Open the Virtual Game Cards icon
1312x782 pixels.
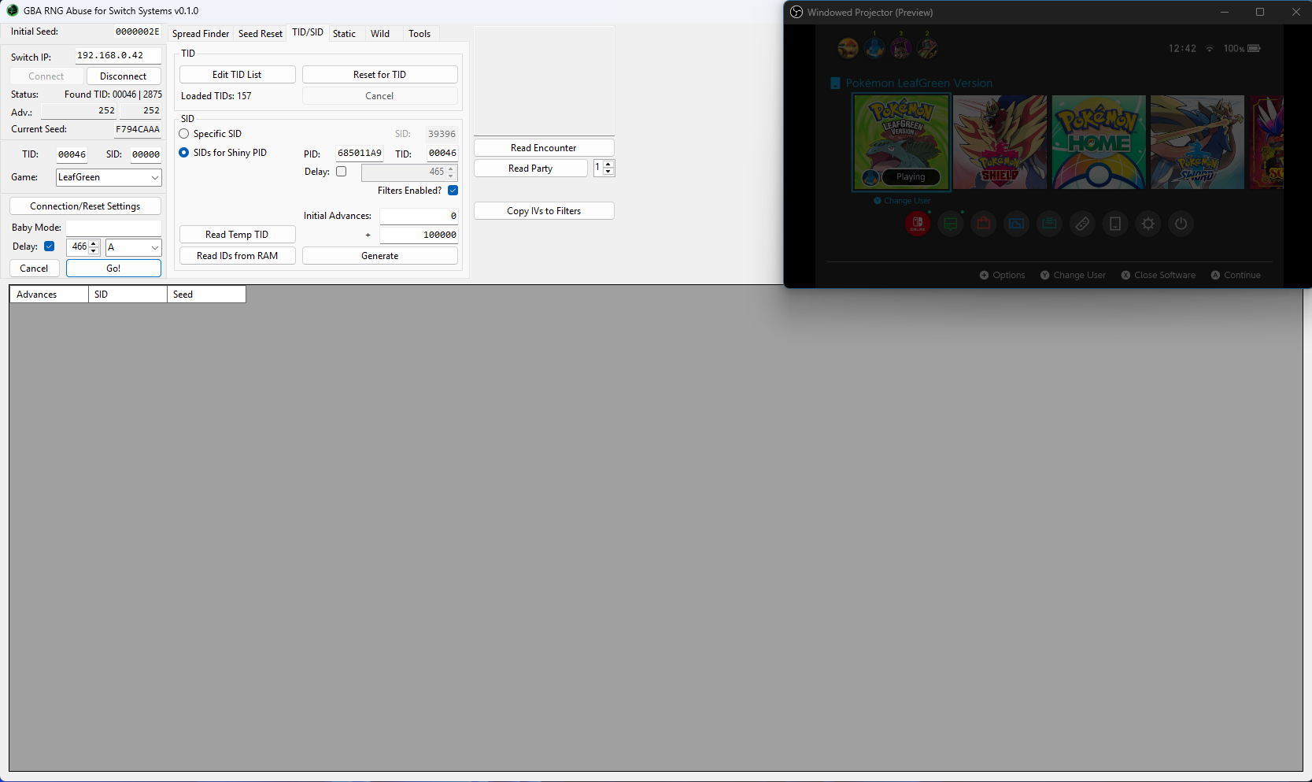point(1115,224)
